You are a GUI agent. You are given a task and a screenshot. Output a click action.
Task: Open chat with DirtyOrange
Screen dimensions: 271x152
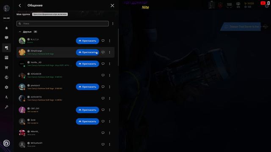tap(103, 52)
